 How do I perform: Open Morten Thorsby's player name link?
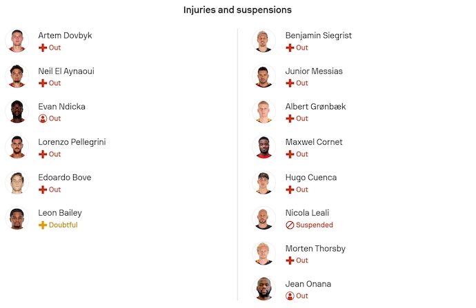(315, 249)
